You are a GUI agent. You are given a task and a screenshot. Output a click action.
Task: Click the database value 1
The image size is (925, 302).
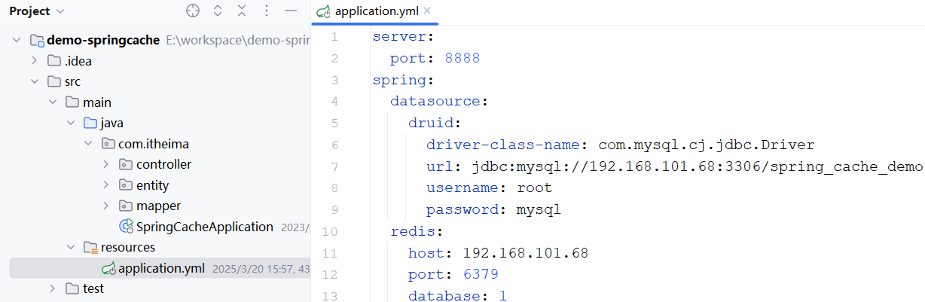[502, 296]
